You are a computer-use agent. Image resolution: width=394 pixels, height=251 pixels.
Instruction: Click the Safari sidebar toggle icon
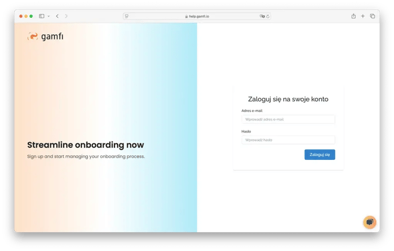click(41, 16)
